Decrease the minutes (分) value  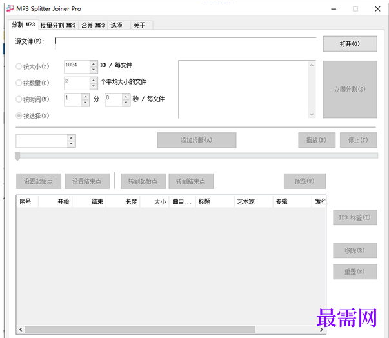pos(85,103)
